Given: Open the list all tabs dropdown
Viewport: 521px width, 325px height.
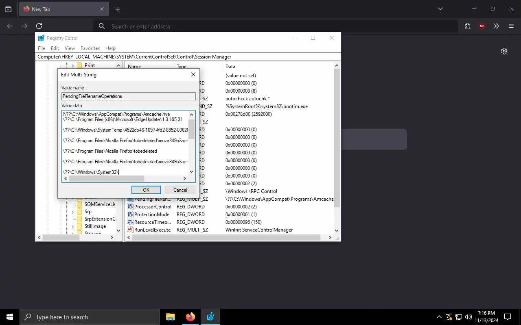Looking at the screenshot, I should coord(440,9).
